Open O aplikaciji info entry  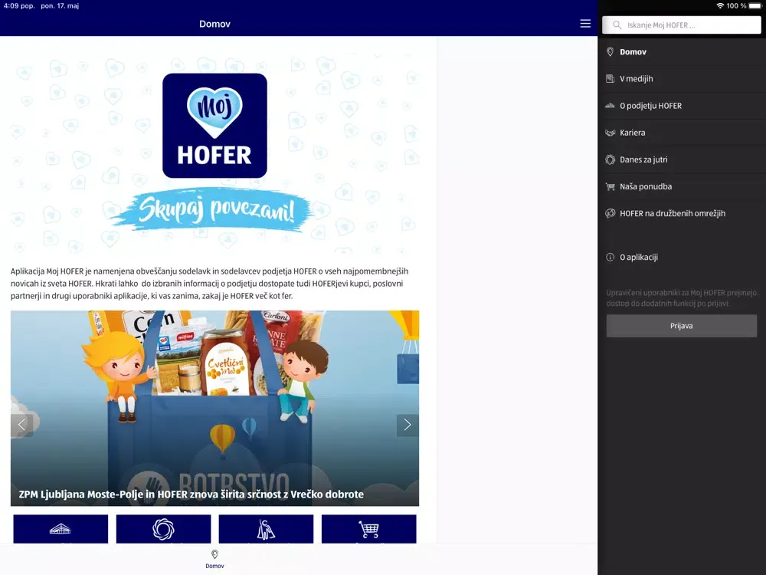(682, 257)
